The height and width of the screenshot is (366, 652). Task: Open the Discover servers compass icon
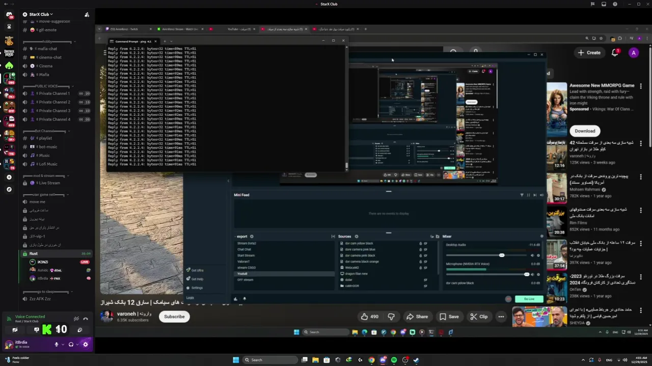[x=9, y=189]
